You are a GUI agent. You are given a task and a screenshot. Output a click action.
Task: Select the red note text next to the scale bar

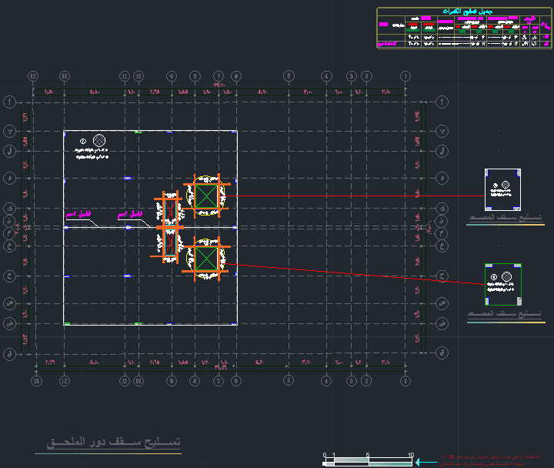pos(490,460)
